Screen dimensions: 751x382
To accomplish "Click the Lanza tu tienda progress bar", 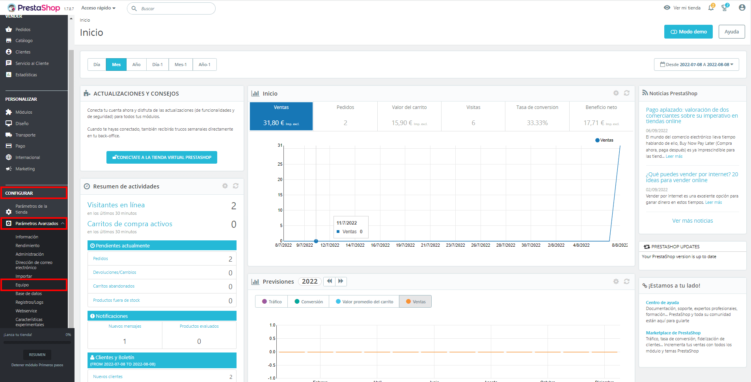I will coord(37,342).
